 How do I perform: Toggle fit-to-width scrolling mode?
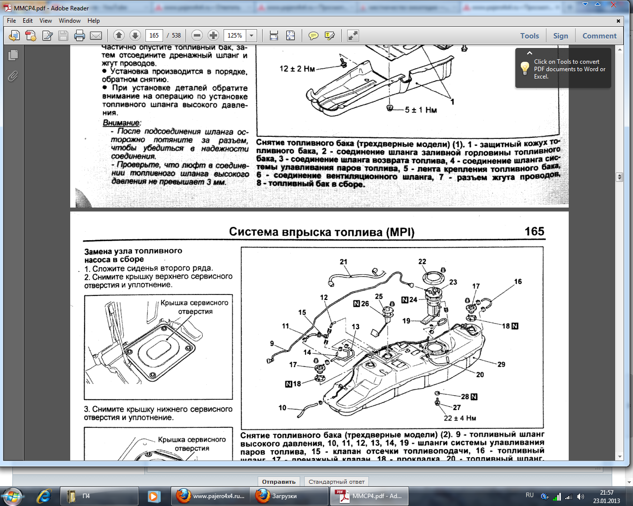click(x=274, y=36)
